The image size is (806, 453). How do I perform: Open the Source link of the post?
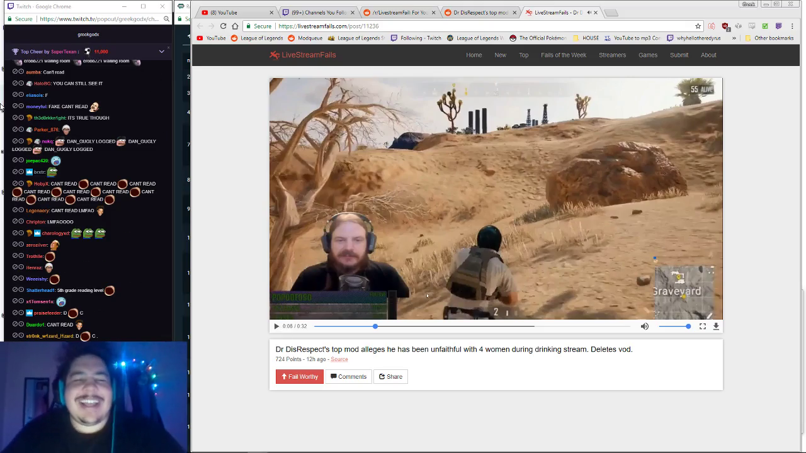pyautogui.click(x=339, y=359)
